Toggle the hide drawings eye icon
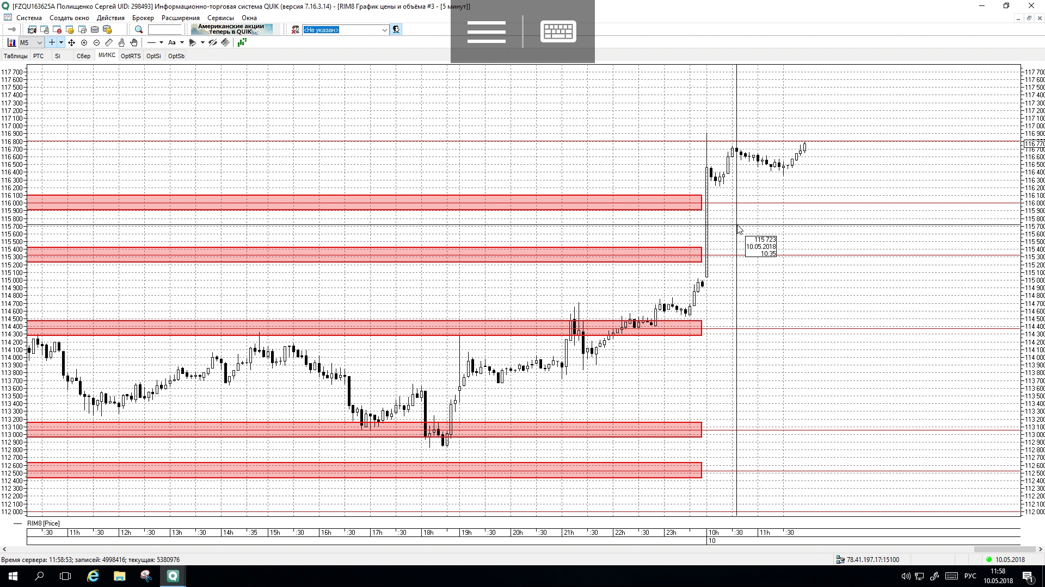This screenshot has width=1045, height=587. click(x=213, y=42)
